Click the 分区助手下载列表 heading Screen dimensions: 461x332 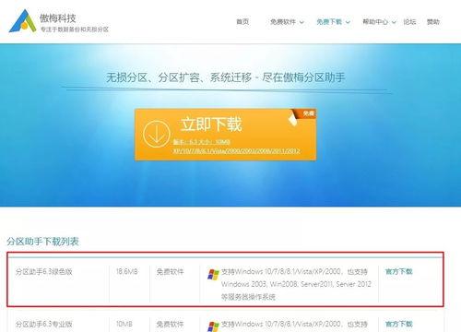coord(42,242)
